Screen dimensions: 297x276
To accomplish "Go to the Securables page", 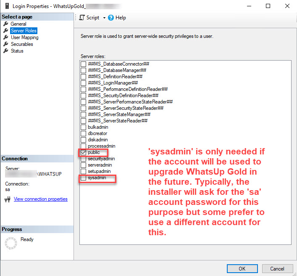I will [x=22, y=44].
